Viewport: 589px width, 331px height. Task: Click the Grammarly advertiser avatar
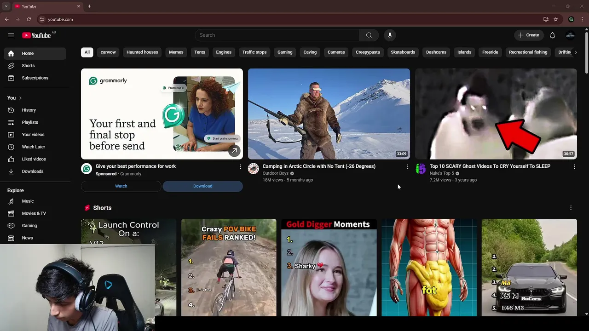tap(87, 169)
